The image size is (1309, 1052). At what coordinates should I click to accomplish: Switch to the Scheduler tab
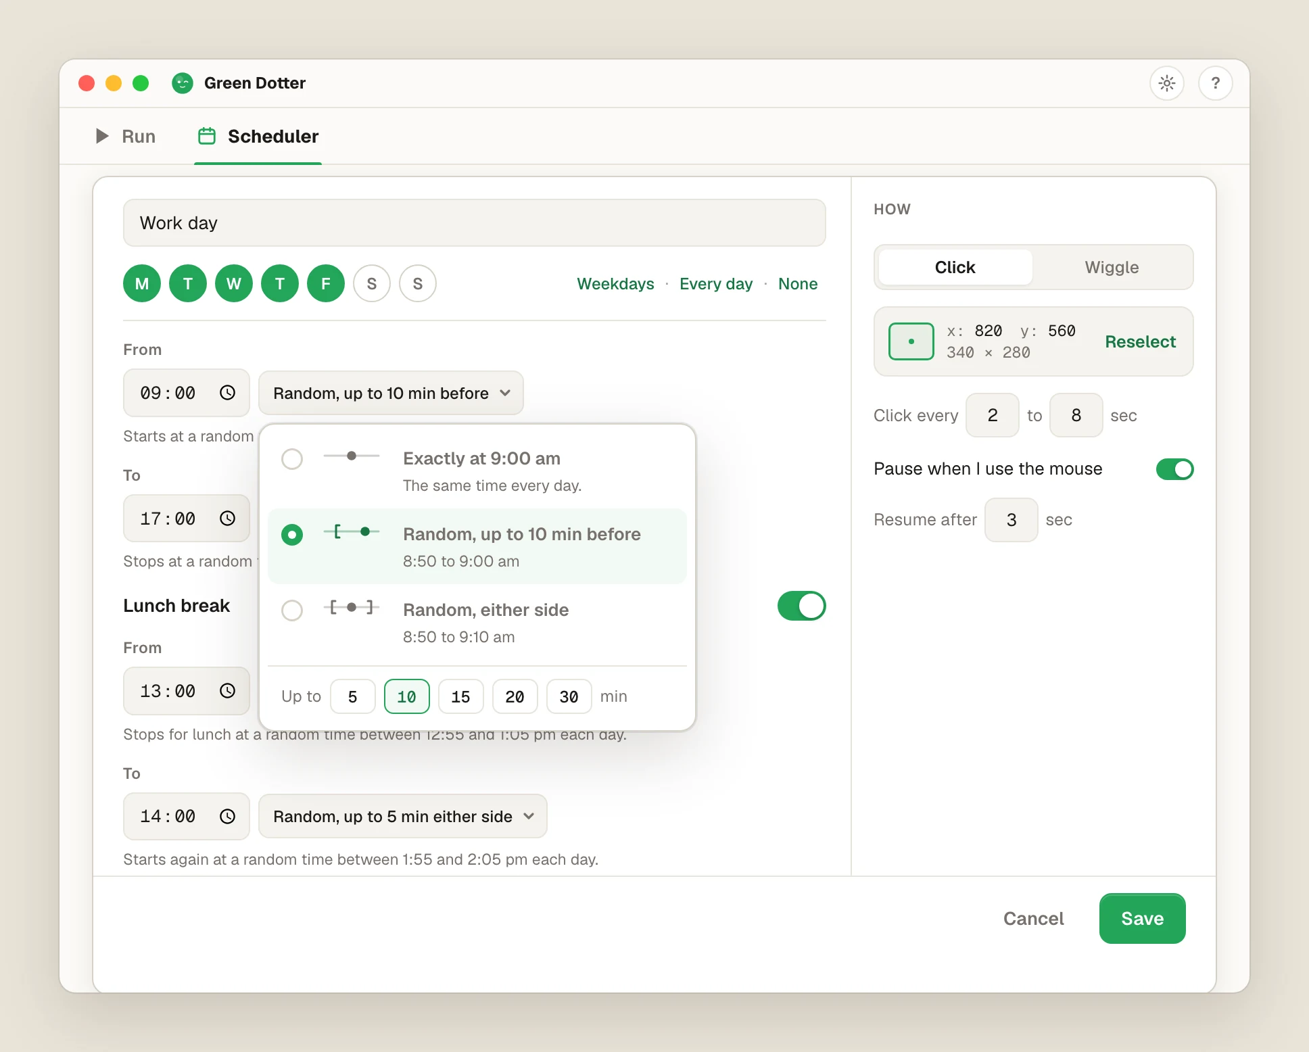(258, 137)
